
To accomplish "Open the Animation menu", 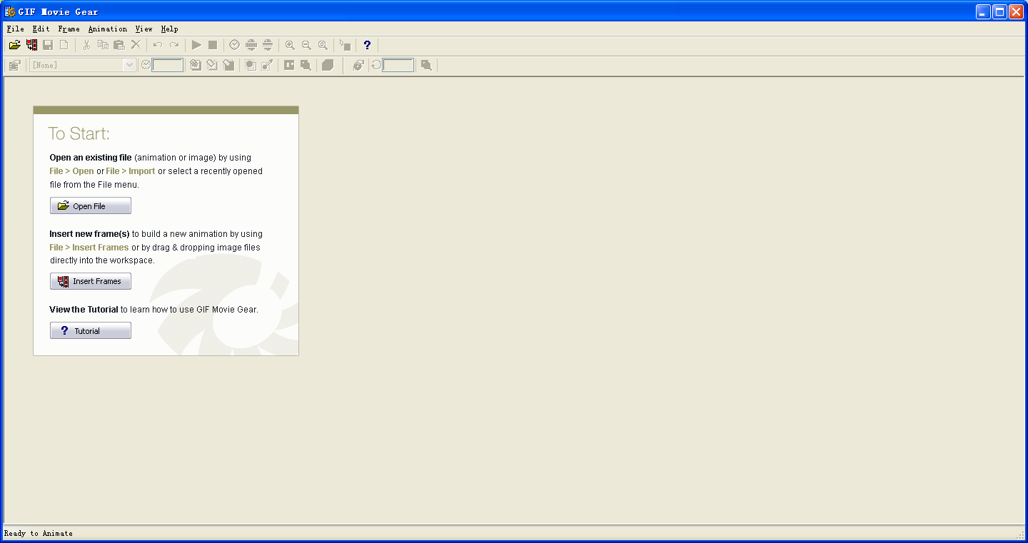I will click(x=107, y=29).
